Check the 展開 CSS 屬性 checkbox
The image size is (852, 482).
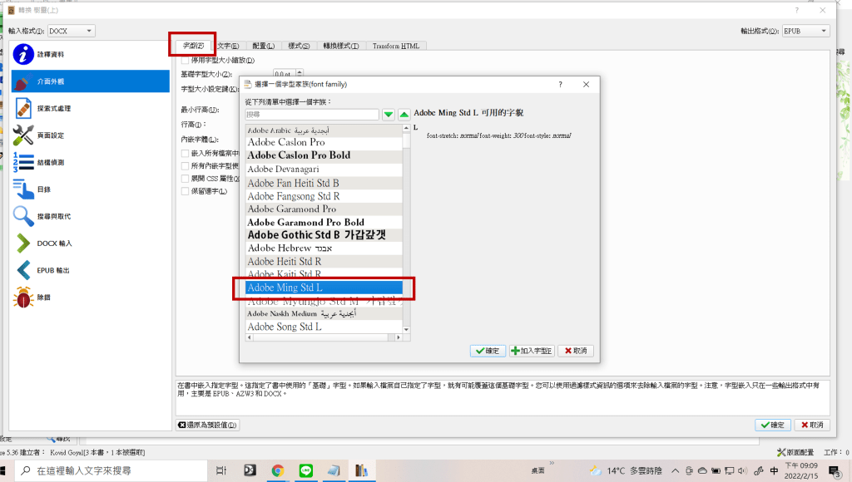186,179
